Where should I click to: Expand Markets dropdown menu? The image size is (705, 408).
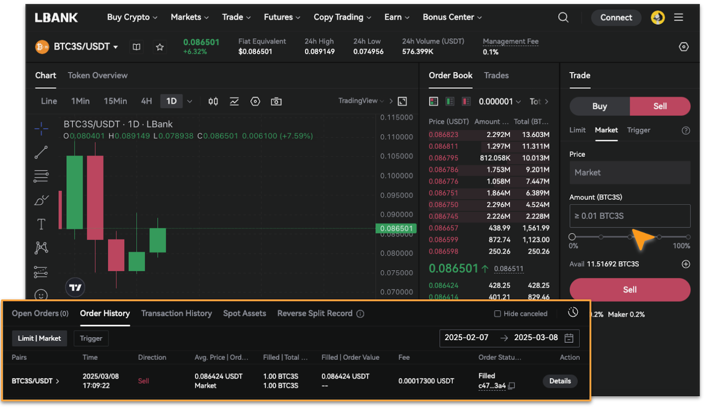pos(189,17)
